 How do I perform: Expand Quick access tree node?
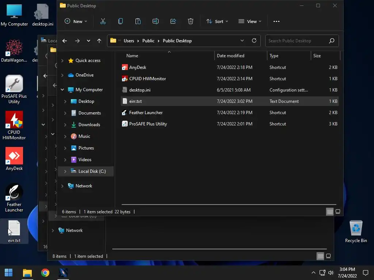[62, 61]
